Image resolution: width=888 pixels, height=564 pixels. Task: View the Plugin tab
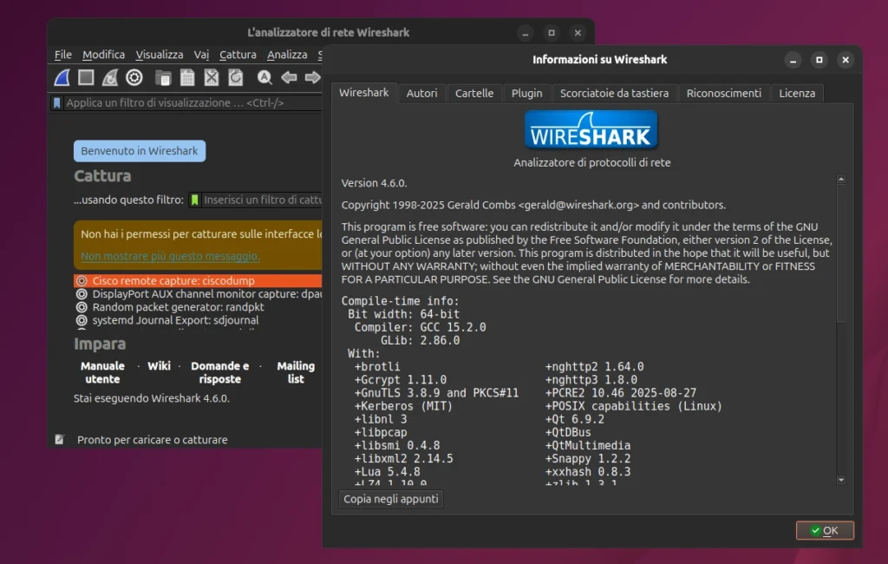click(x=526, y=93)
